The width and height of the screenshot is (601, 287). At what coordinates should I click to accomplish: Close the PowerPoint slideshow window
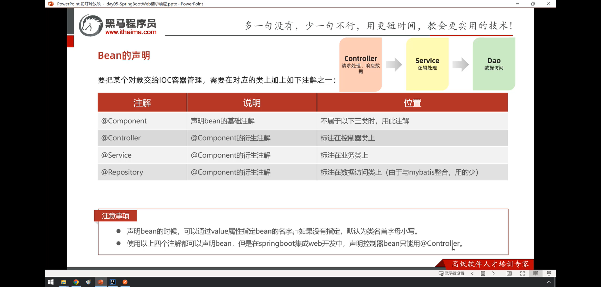pyautogui.click(x=548, y=4)
